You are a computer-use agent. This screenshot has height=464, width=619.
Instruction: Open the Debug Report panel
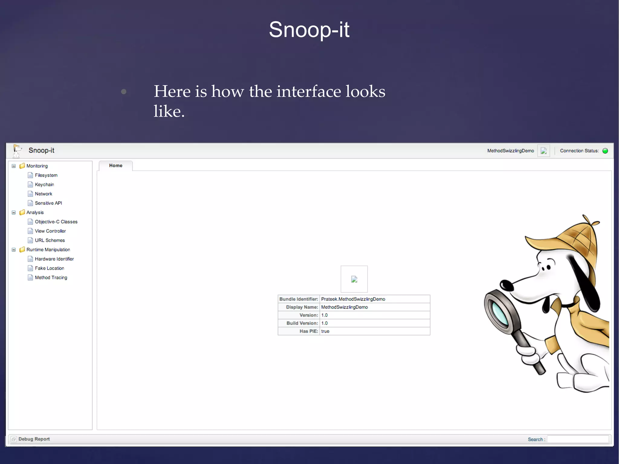tap(34, 439)
